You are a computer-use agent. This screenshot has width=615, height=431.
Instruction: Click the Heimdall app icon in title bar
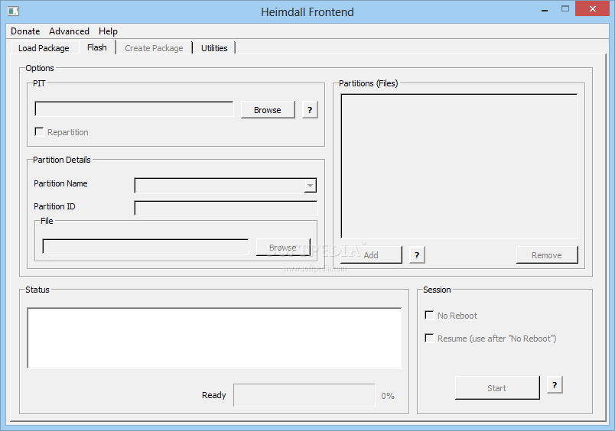point(13,11)
